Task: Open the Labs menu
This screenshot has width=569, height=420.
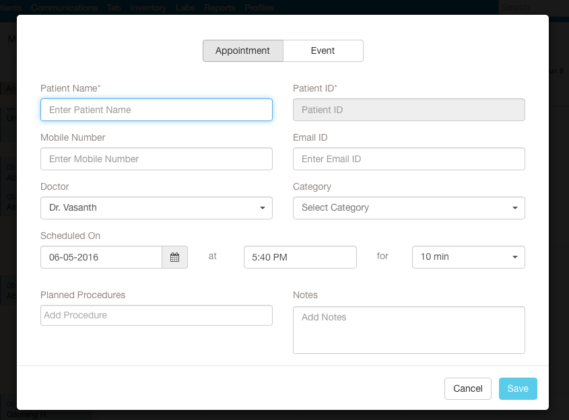Action: pos(186,7)
